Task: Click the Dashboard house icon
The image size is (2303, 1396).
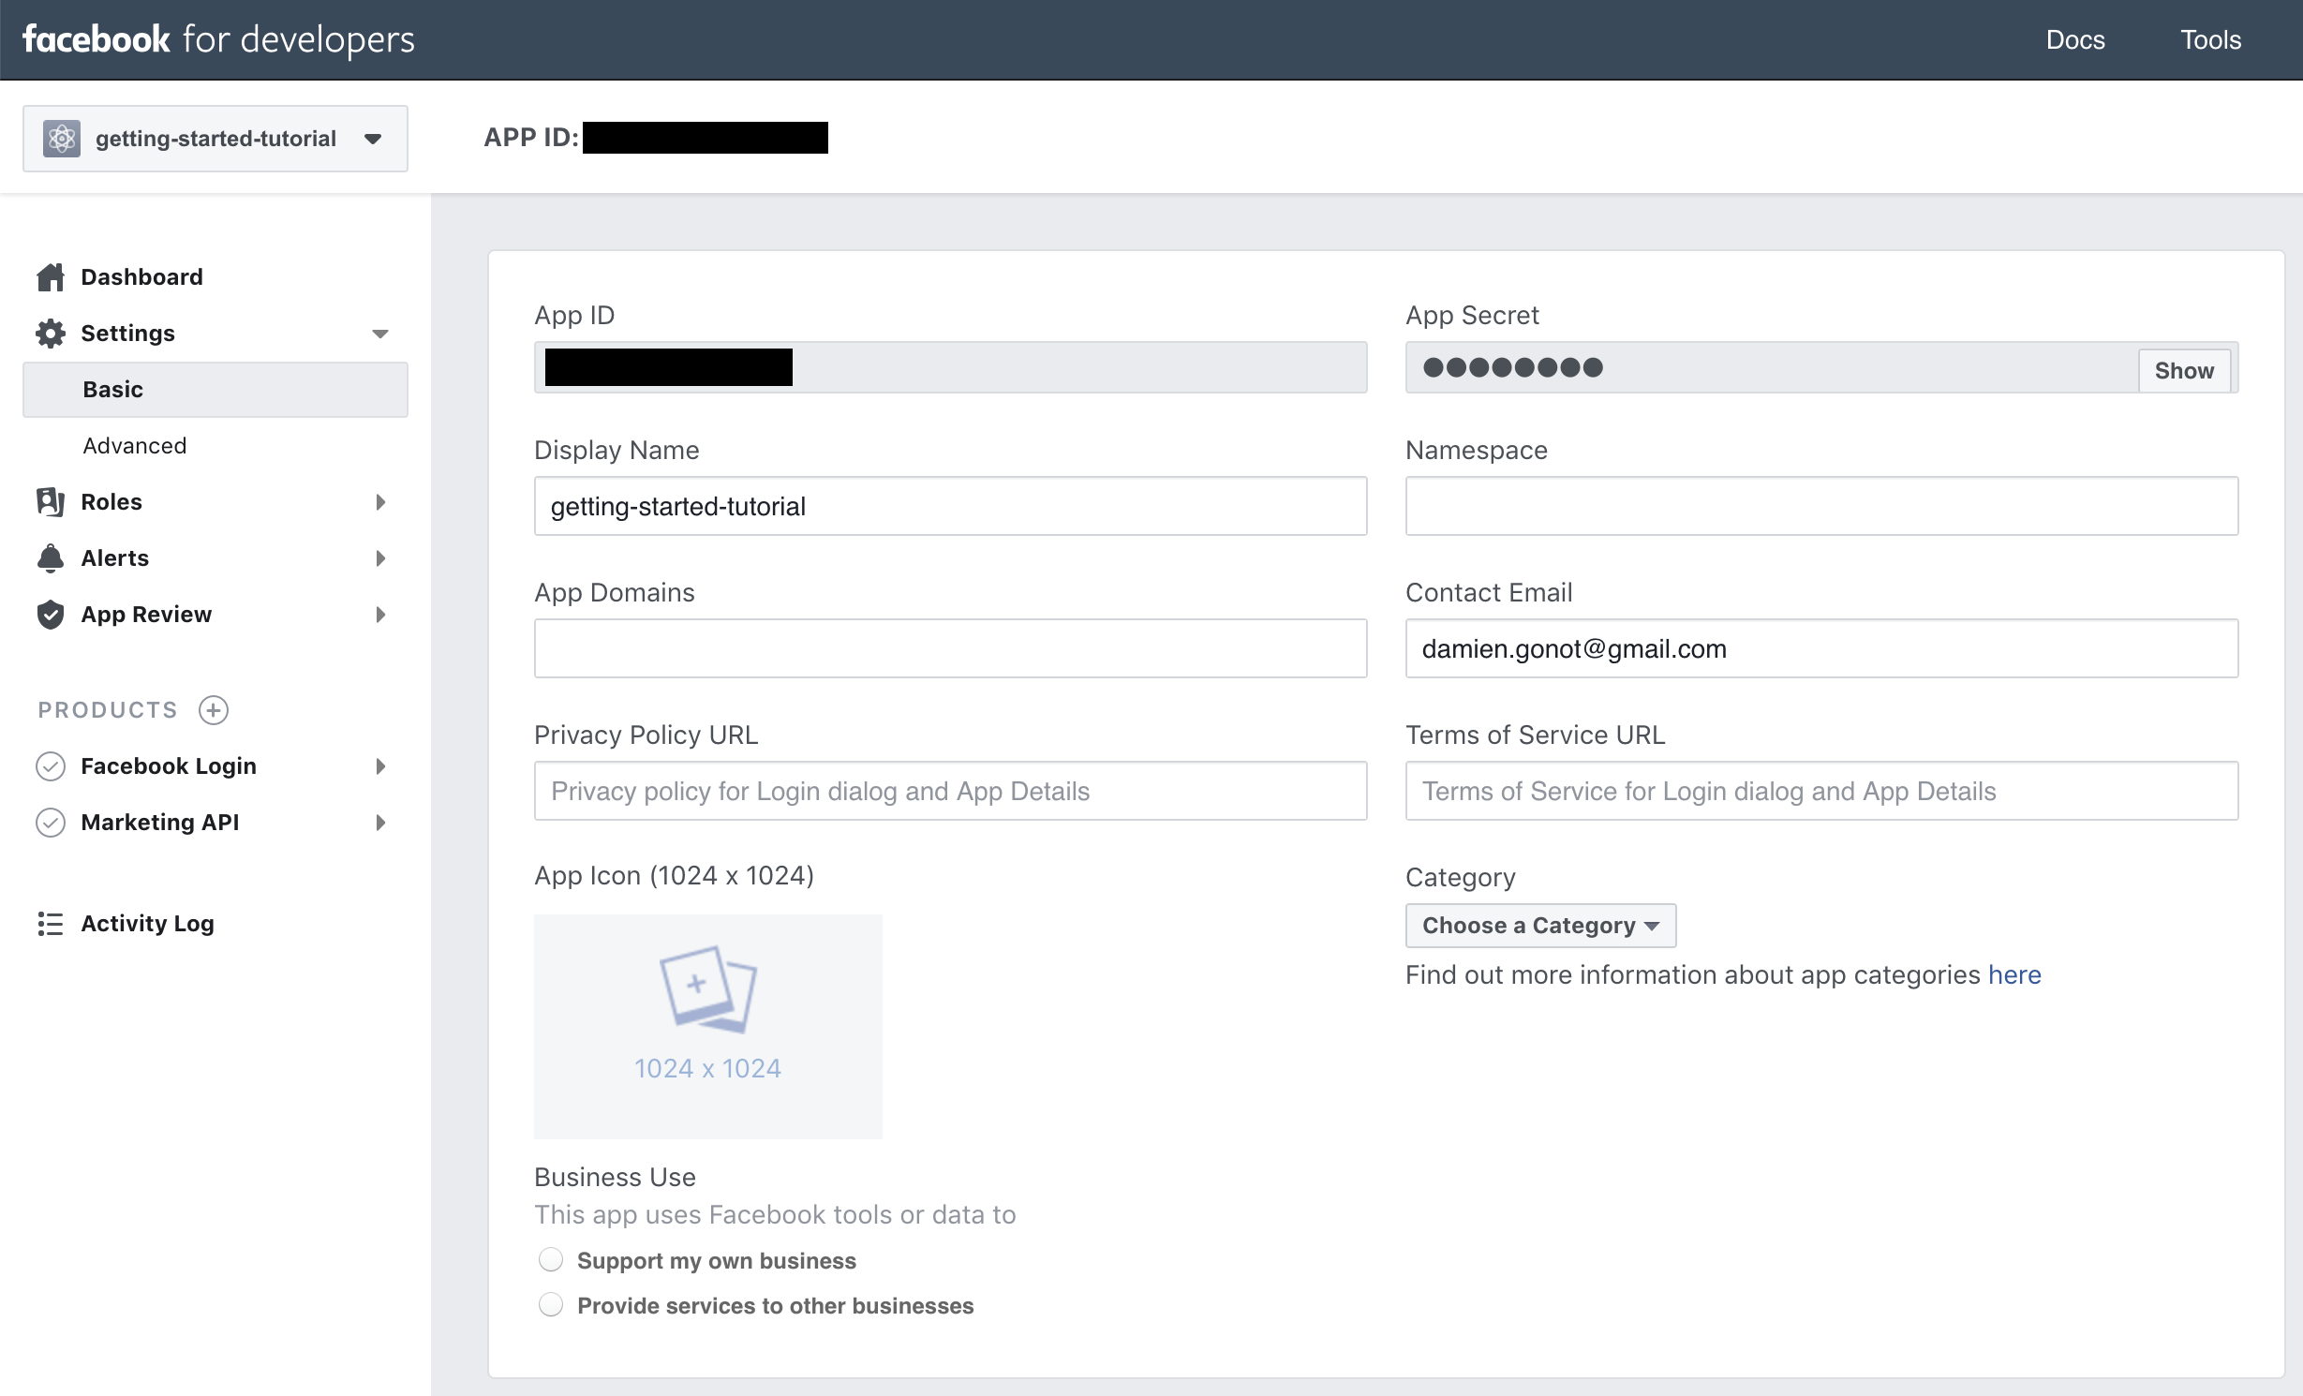Action: pyautogui.click(x=51, y=276)
